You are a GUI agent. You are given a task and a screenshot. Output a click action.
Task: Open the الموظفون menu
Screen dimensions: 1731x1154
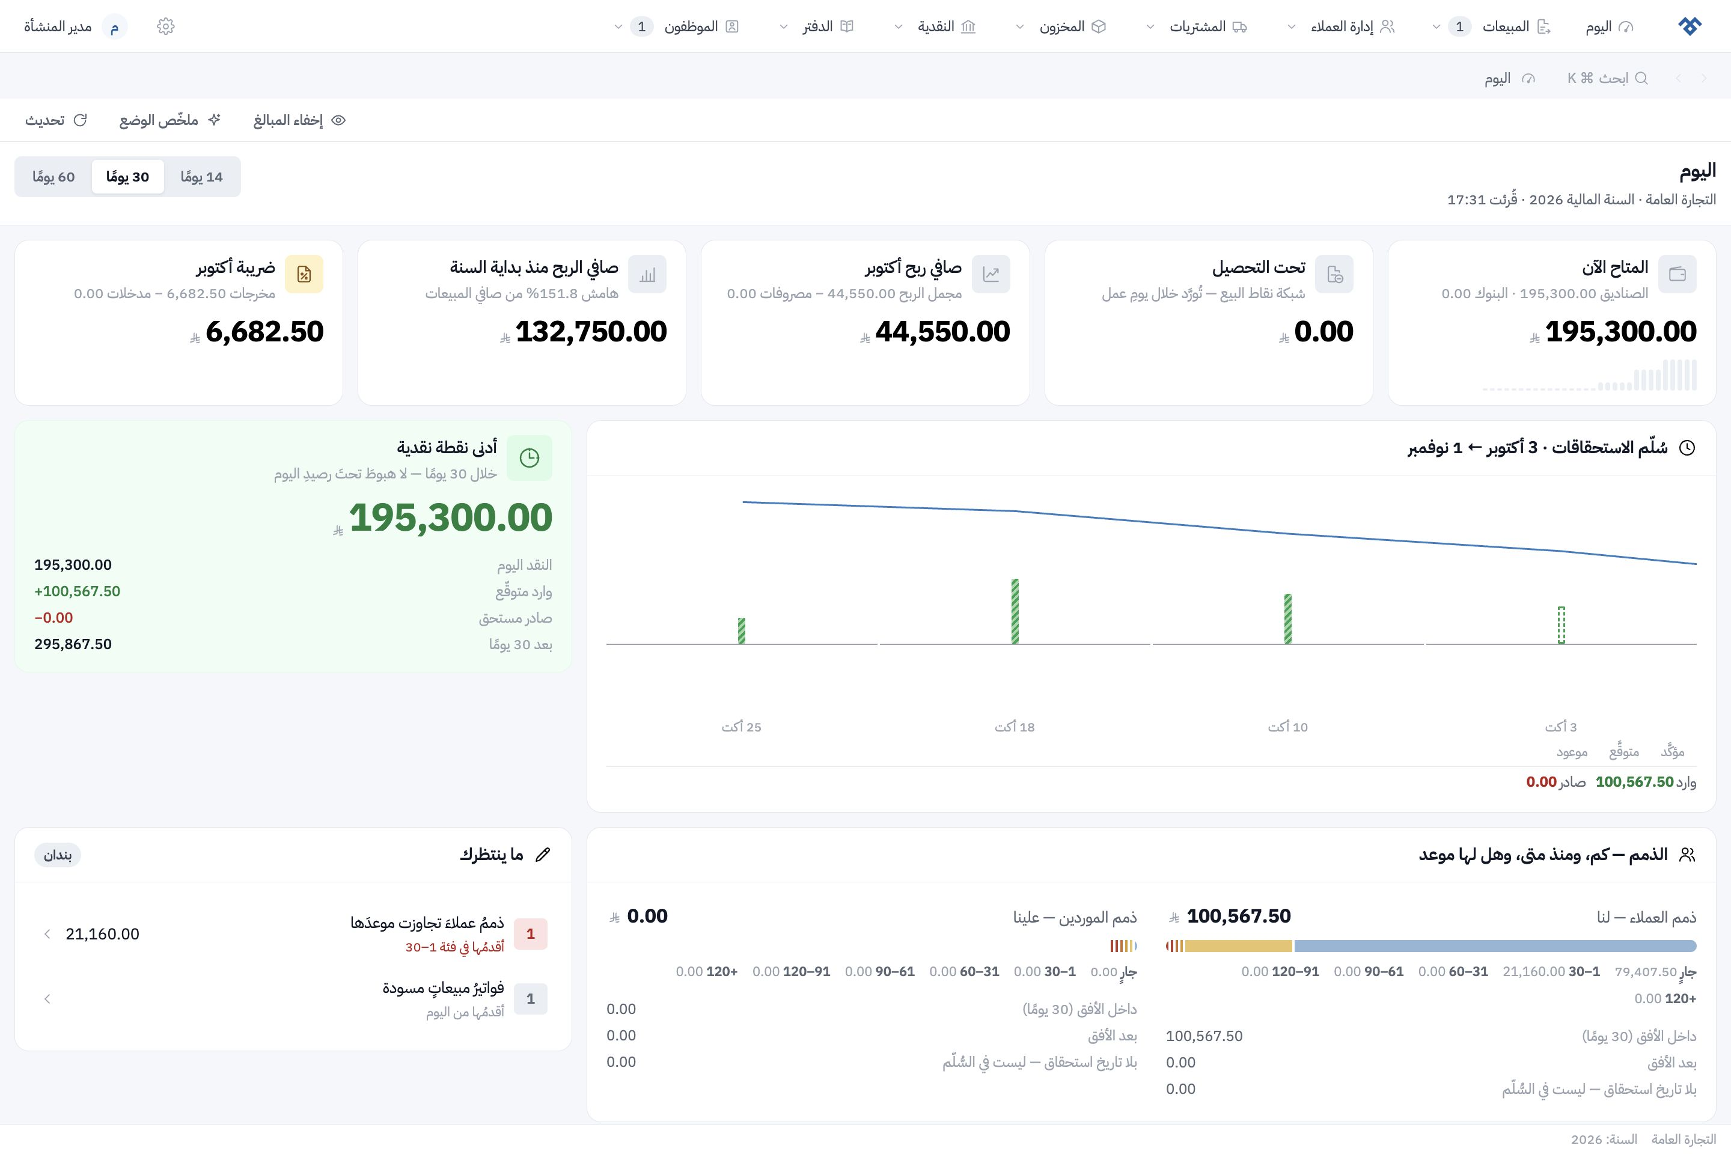click(x=677, y=26)
